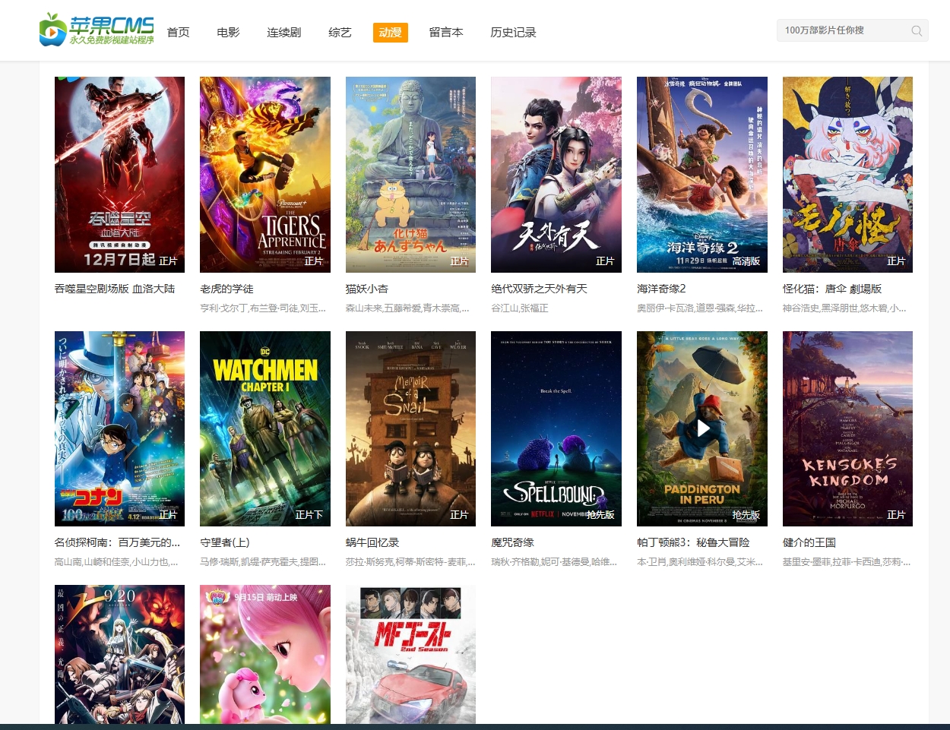
Task: Open the 怪化猫 唐伞 poster
Action: click(847, 175)
